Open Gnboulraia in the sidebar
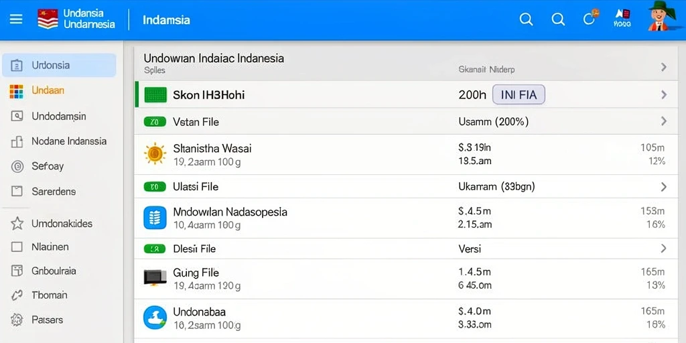 pos(54,271)
